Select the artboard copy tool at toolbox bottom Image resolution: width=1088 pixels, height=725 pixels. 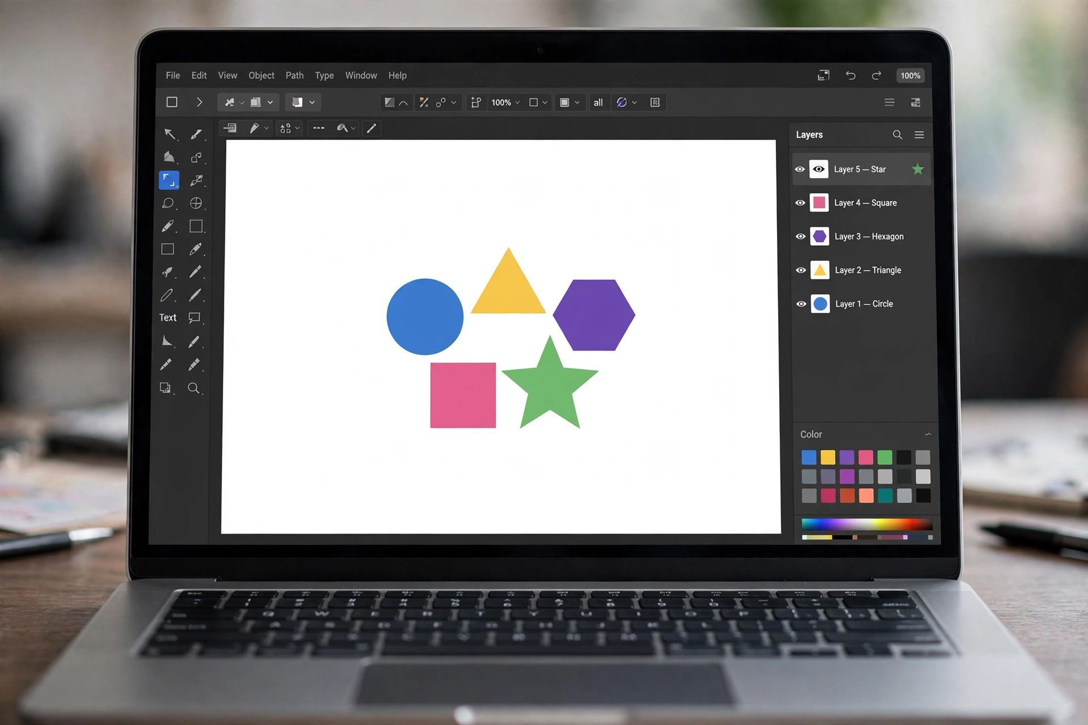click(x=165, y=388)
